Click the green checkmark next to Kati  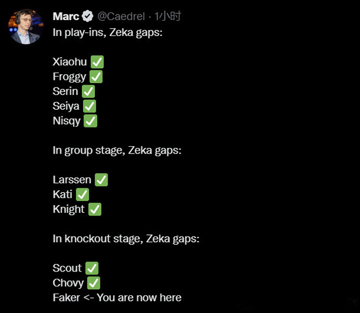(83, 194)
